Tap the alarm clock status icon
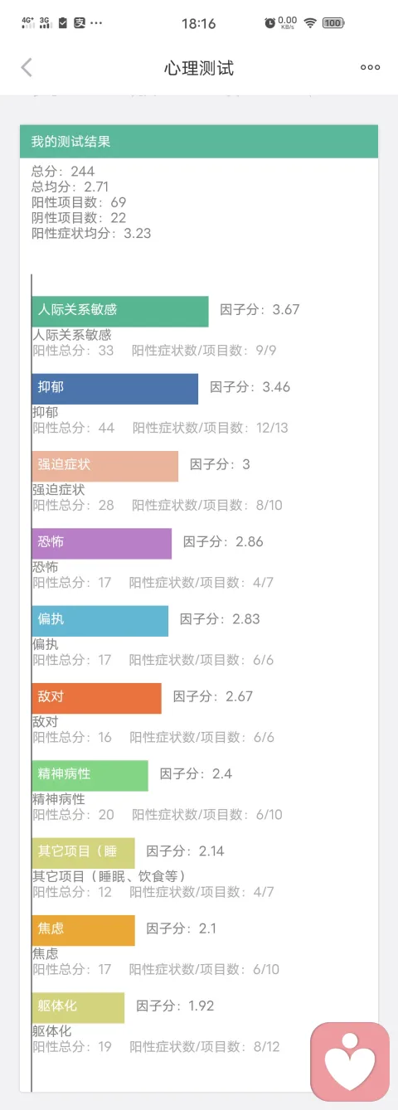Viewport: 398px width, 1110px height. coord(269,23)
